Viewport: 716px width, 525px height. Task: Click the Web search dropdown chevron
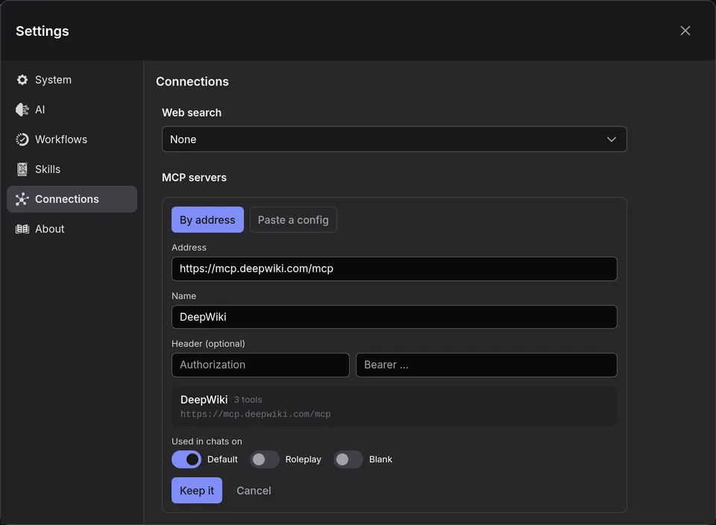pyautogui.click(x=611, y=139)
